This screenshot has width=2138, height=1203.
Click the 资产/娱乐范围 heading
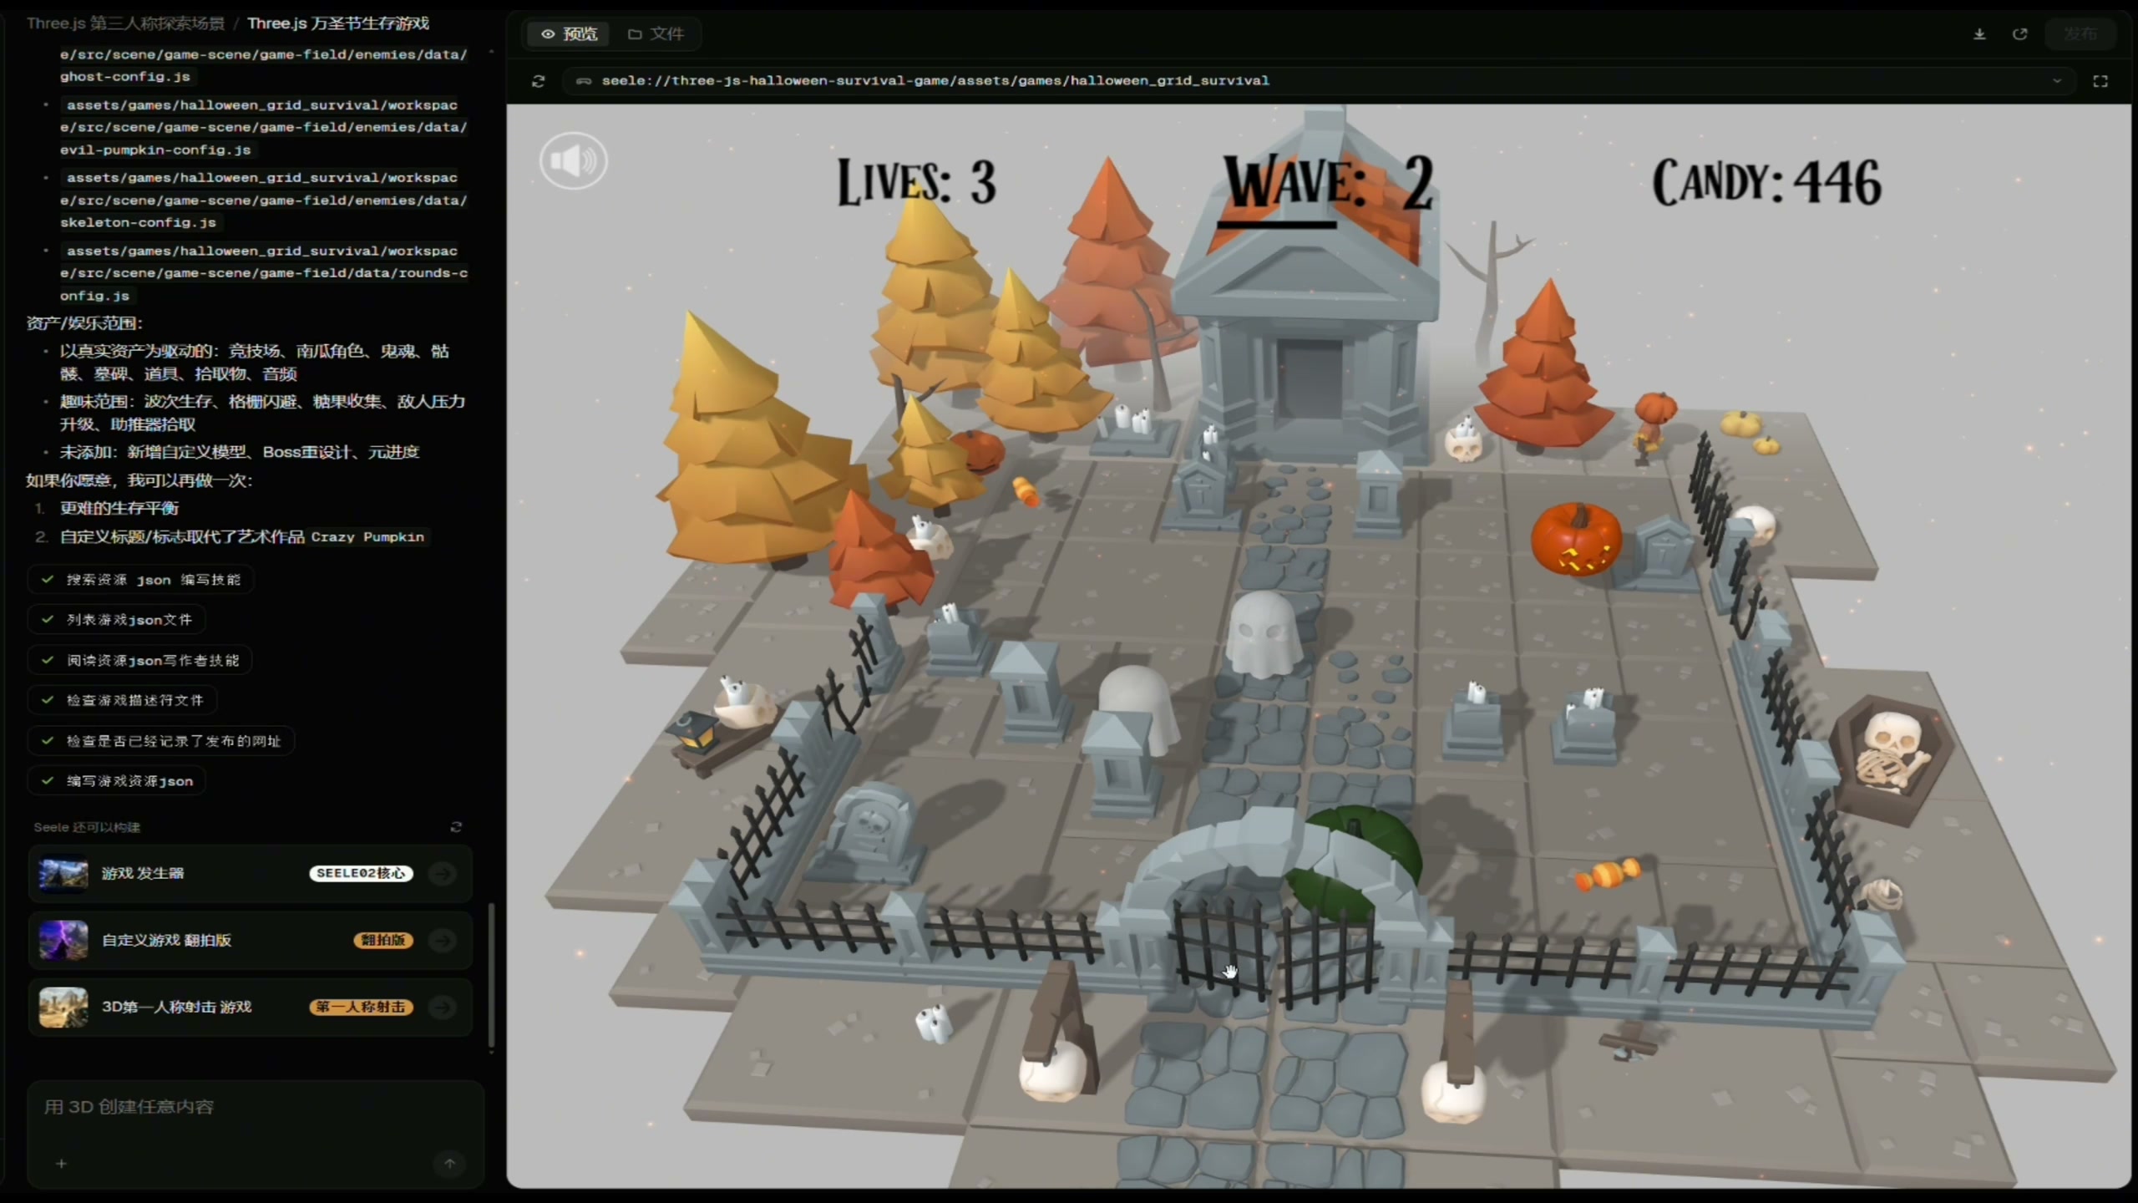click(84, 323)
